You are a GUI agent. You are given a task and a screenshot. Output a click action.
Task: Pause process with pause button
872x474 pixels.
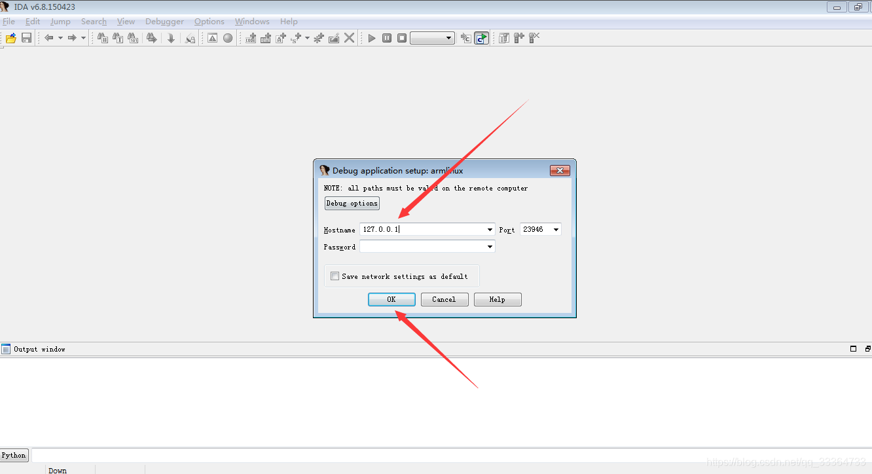click(x=387, y=38)
